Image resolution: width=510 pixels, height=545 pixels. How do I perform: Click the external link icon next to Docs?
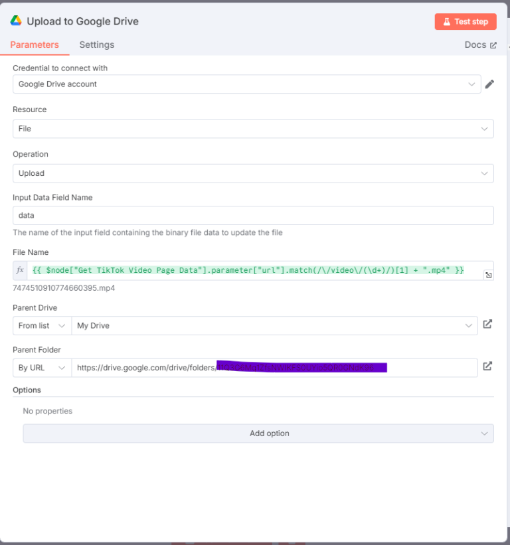click(494, 44)
